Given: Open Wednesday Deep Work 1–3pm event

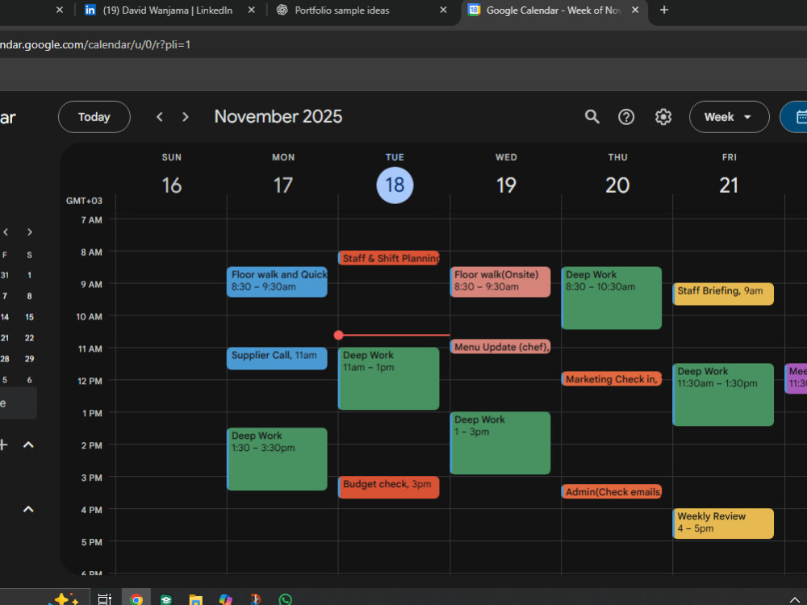Looking at the screenshot, I should coord(500,443).
